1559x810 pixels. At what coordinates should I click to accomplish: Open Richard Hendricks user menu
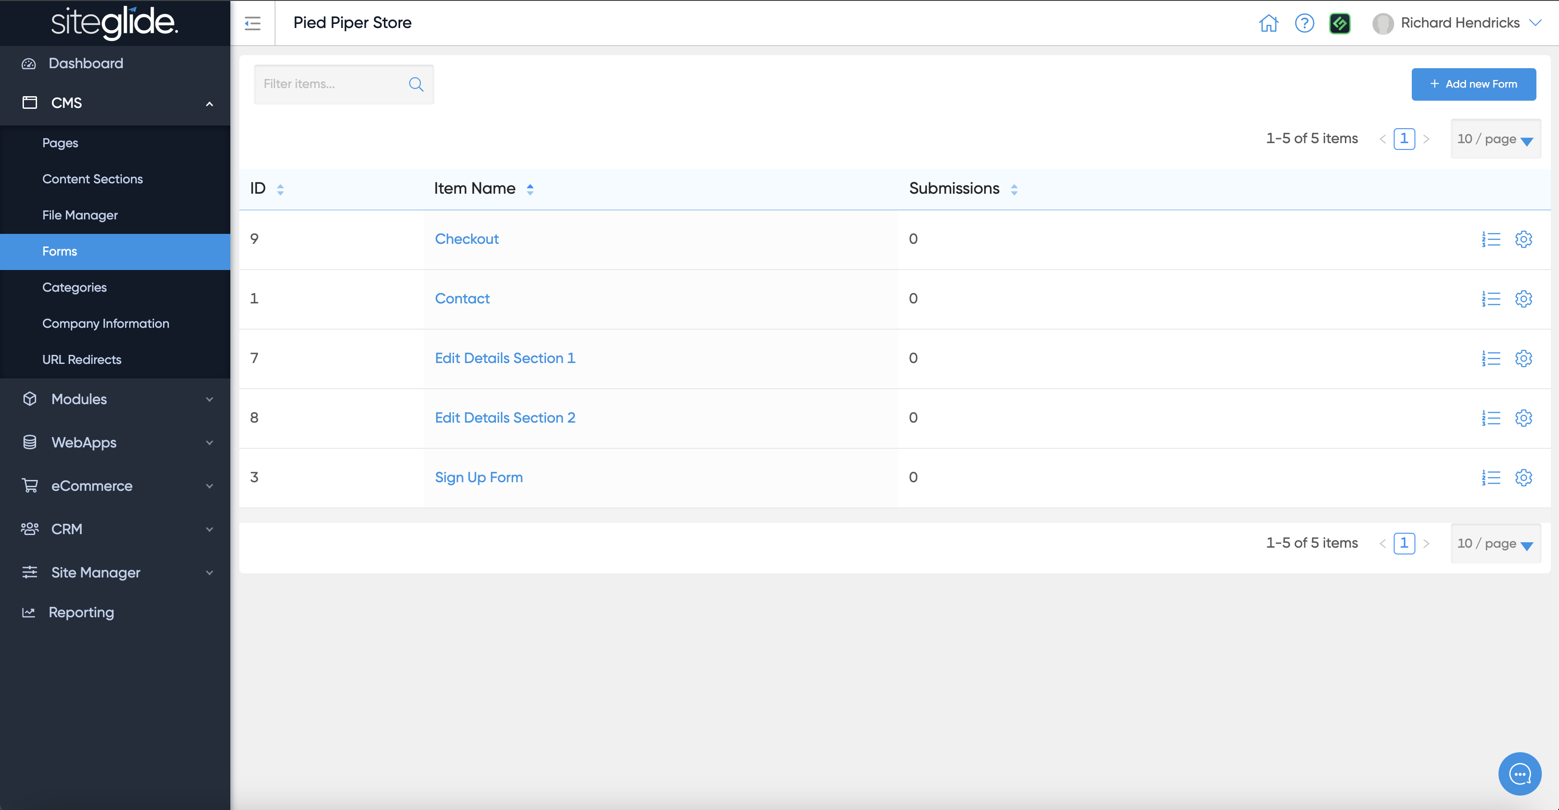pyautogui.click(x=1460, y=23)
